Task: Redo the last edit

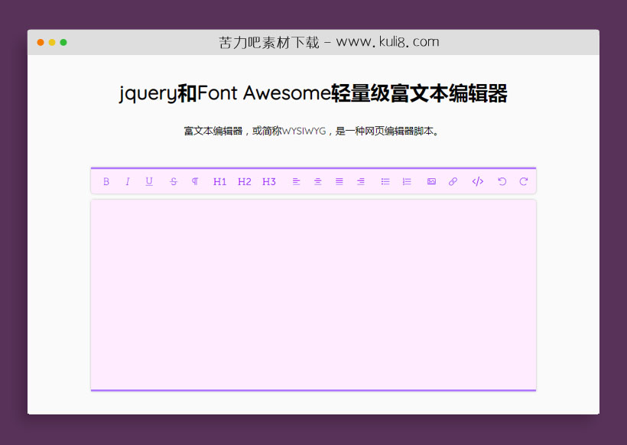Action: pyautogui.click(x=523, y=181)
